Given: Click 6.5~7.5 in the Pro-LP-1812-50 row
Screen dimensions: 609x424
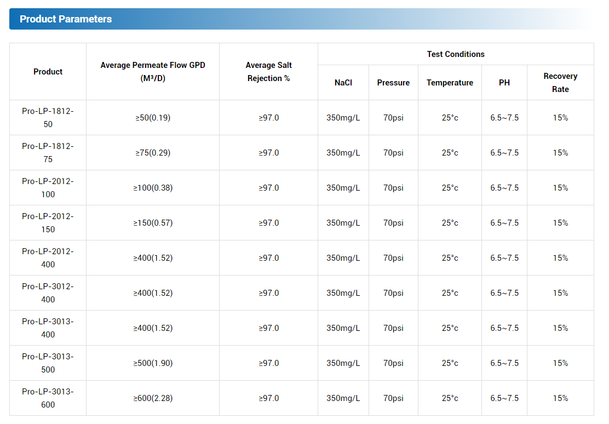Looking at the screenshot, I should coord(504,117).
